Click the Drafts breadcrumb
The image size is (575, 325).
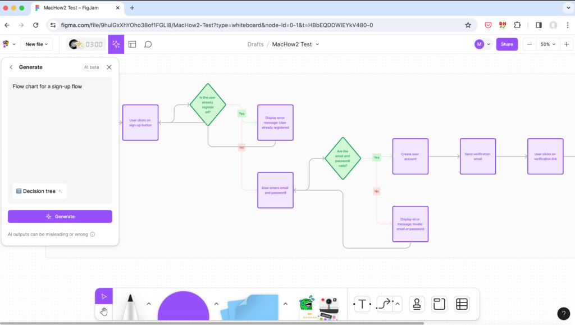[x=255, y=44]
